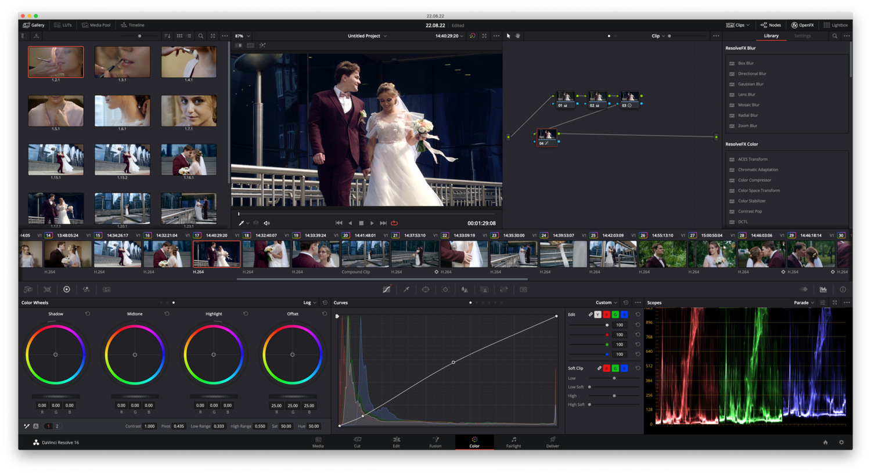Toggle Soft Clip red channel

[x=607, y=368]
